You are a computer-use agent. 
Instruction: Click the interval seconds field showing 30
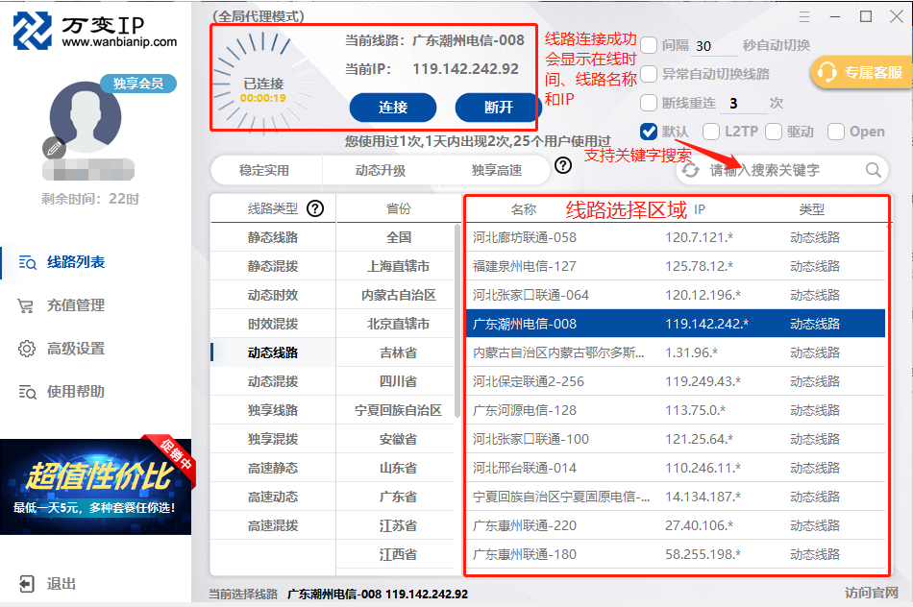[x=715, y=46]
